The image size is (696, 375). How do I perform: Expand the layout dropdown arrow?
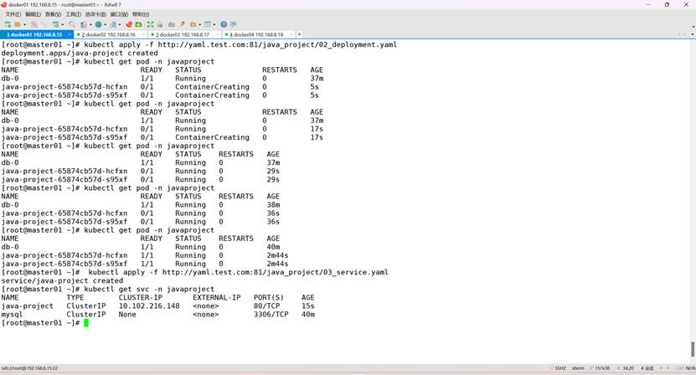pyautogui.click(x=214, y=24)
